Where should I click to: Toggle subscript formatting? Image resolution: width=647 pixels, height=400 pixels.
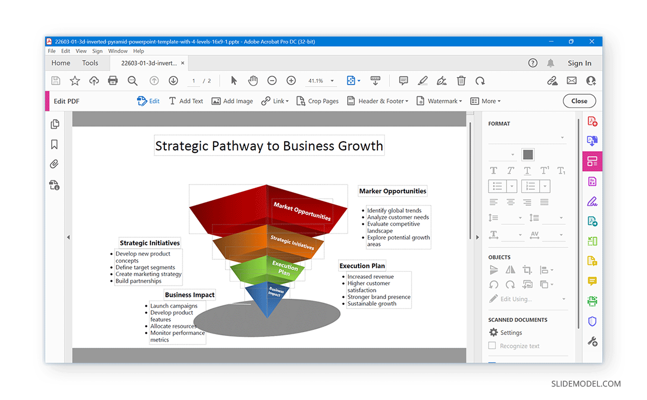click(561, 171)
